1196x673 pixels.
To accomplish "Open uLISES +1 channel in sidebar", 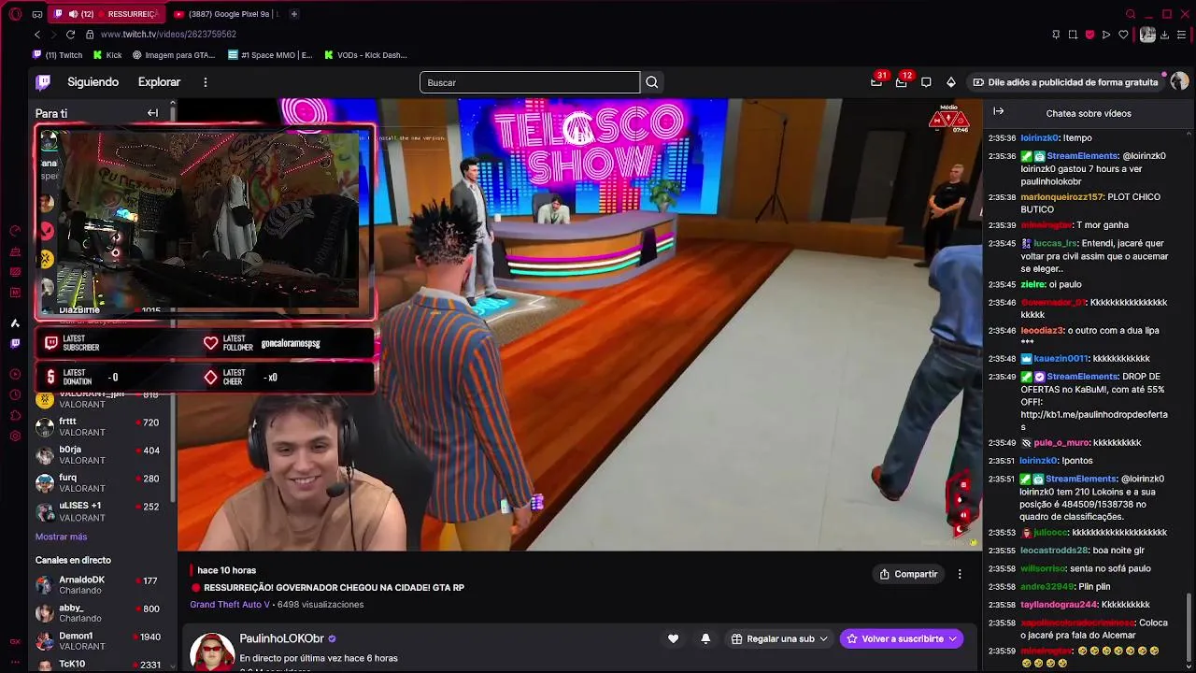I will pos(101,511).
